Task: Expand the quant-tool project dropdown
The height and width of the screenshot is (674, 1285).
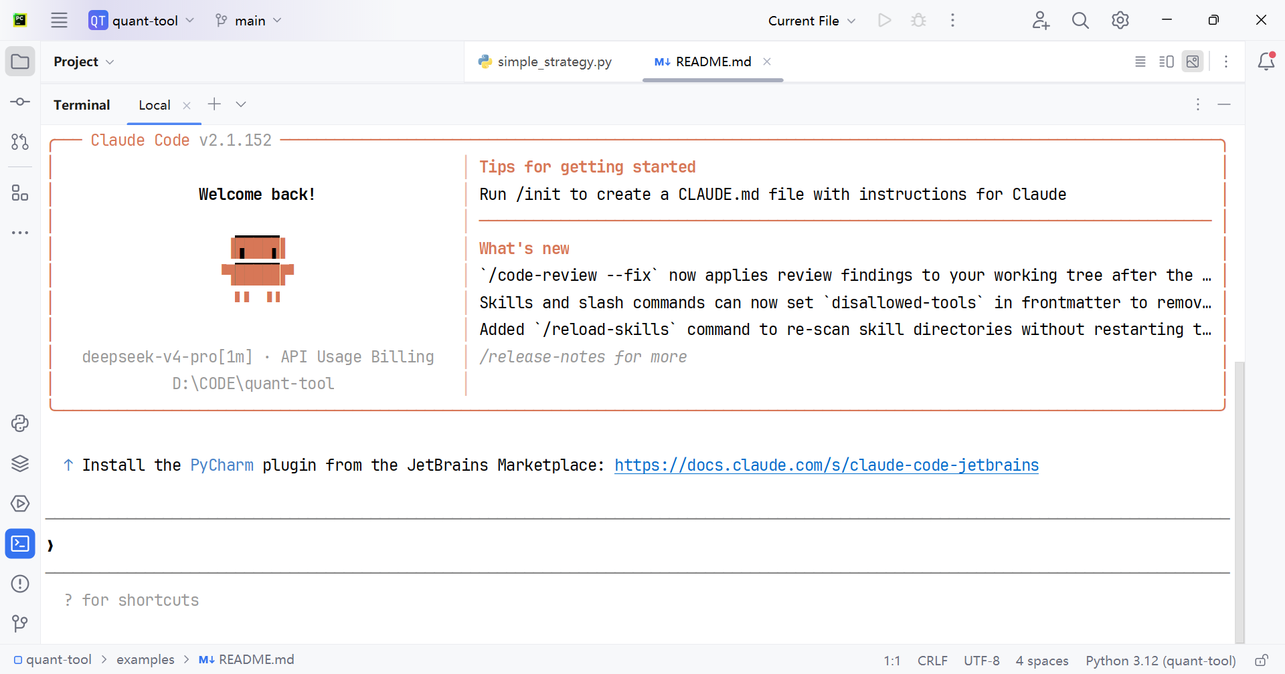Action: (142, 20)
